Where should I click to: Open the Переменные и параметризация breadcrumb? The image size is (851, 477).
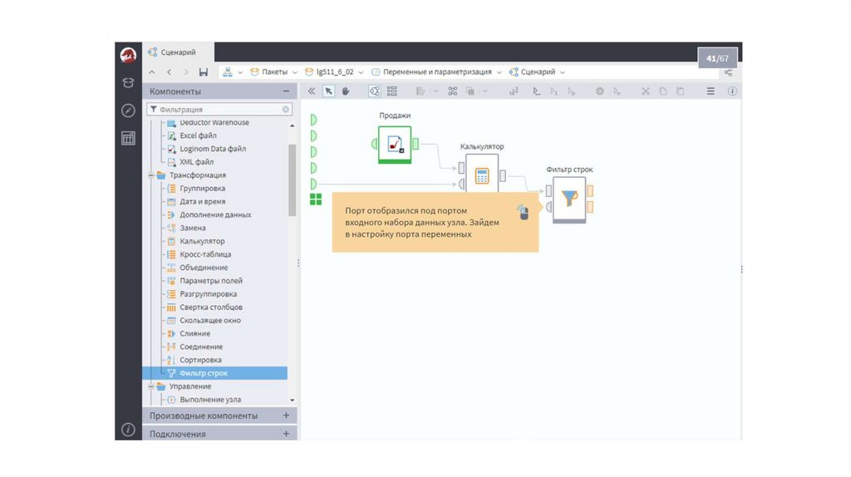pos(436,72)
